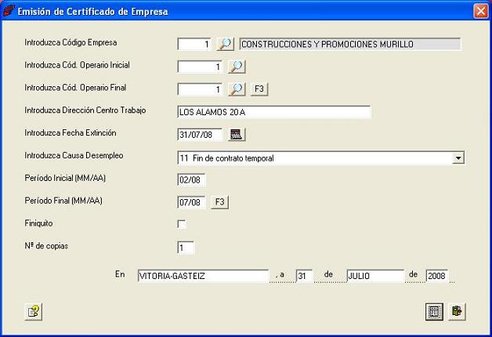Click the Nº de copias field

point(186,248)
